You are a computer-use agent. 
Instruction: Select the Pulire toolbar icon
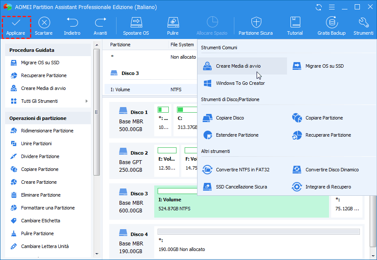pyautogui.click(x=173, y=26)
